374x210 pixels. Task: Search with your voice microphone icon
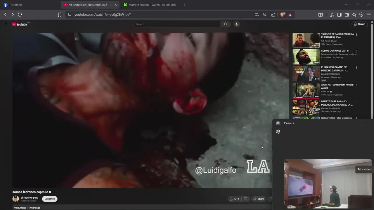237,24
